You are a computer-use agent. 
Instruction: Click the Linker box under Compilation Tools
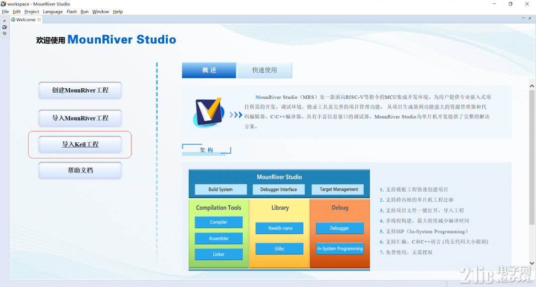coord(218,255)
